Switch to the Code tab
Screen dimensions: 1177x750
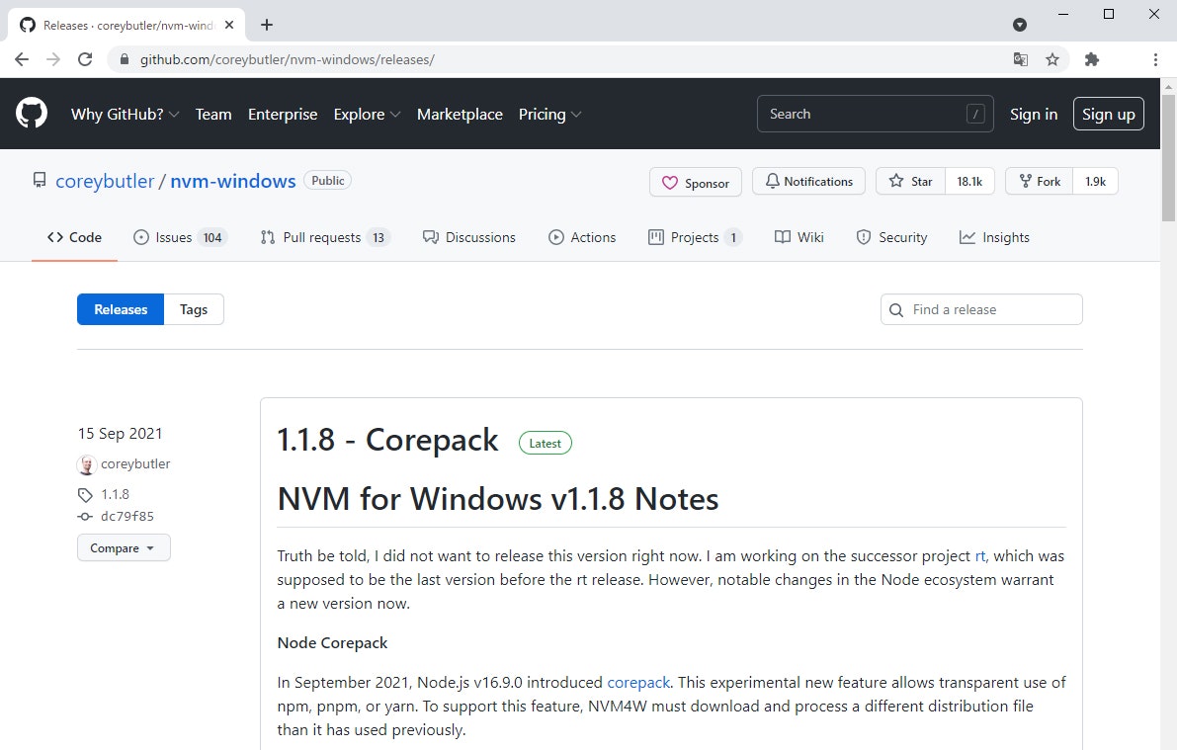pos(74,237)
